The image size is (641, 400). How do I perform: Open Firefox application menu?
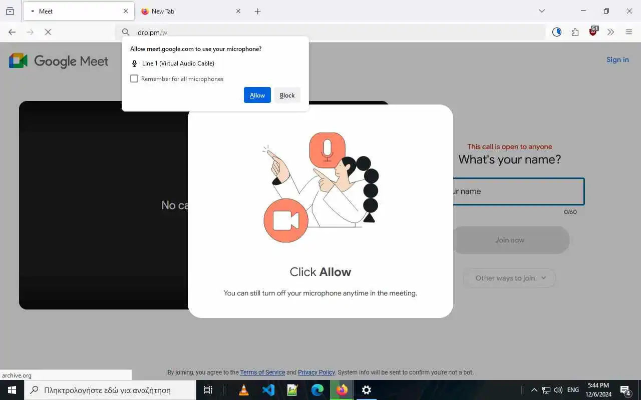click(x=629, y=32)
